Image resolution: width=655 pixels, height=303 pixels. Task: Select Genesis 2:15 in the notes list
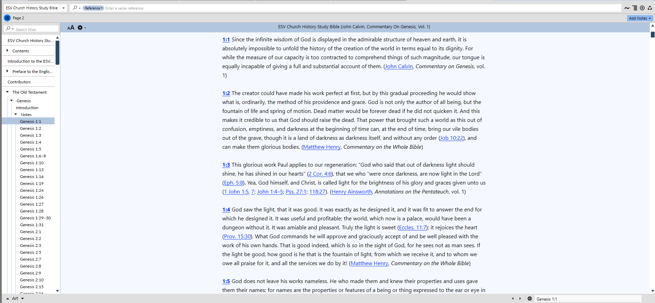tap(32, 287)
